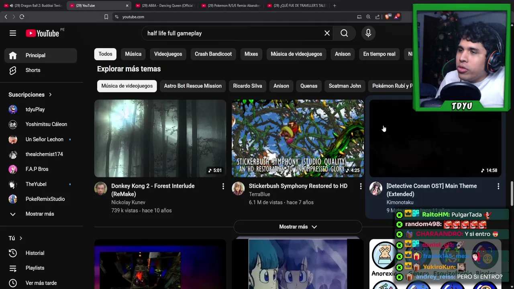Switch to ABBA Dancing Queen browser tab
The image size is (514, 289).
(x=165, y=6)
